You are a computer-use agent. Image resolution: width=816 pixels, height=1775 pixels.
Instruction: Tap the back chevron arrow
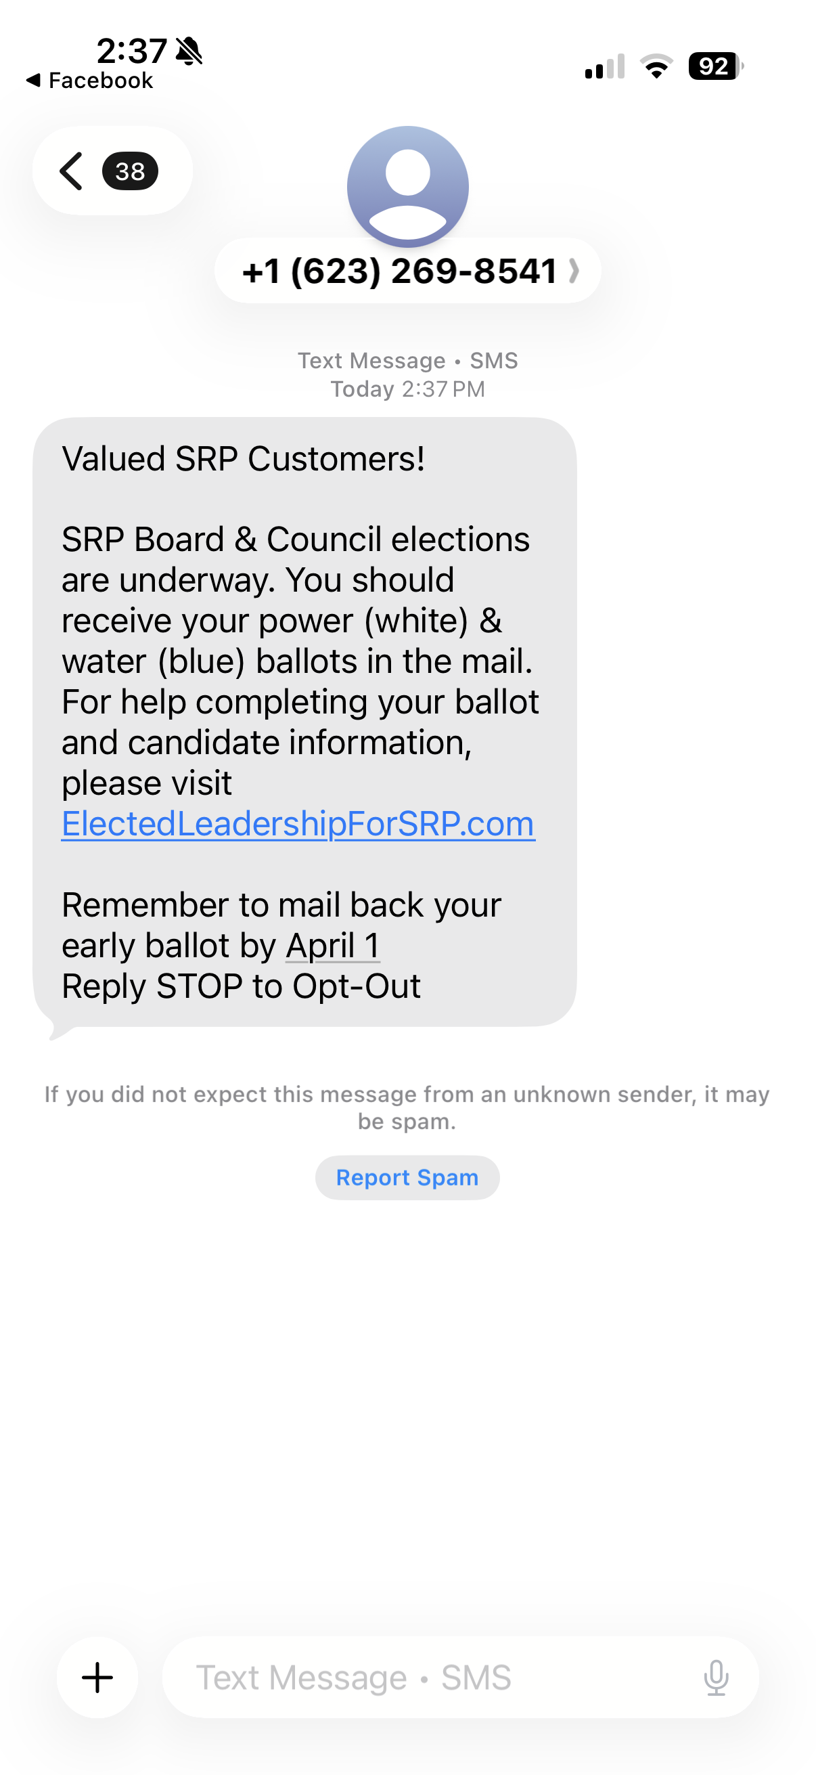tap(72, 171)
